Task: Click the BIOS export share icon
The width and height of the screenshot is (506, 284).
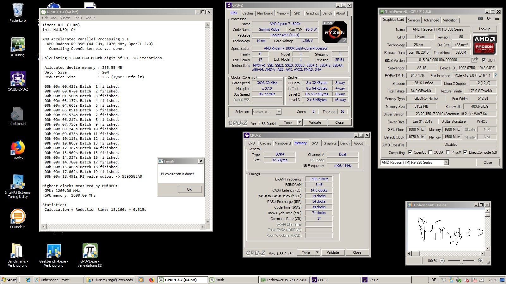Action: 475,60
